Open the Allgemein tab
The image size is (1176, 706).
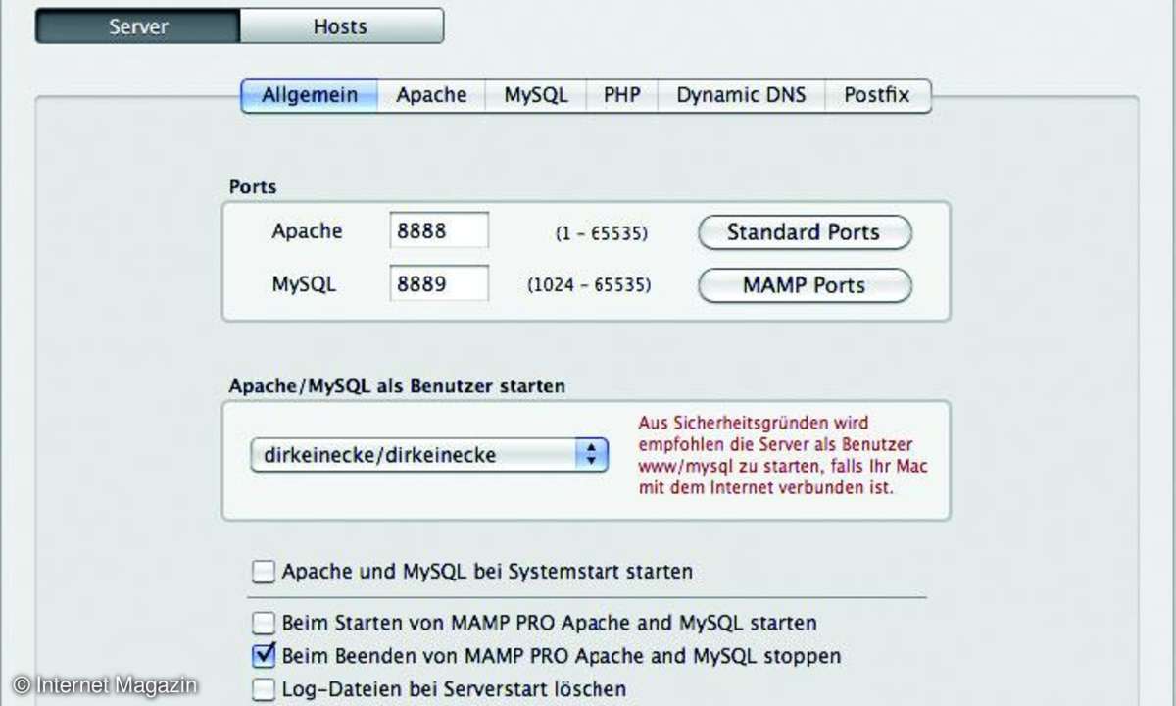click(311, 95)
